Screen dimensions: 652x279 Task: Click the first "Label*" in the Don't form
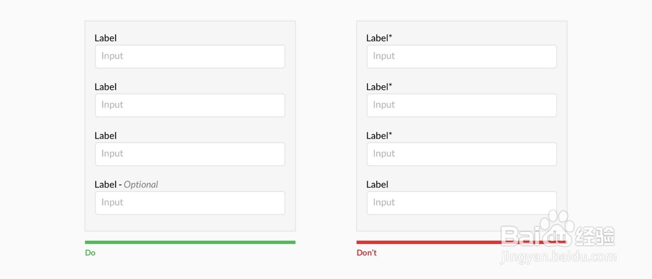pyautogui.click(x=379, y=38)
